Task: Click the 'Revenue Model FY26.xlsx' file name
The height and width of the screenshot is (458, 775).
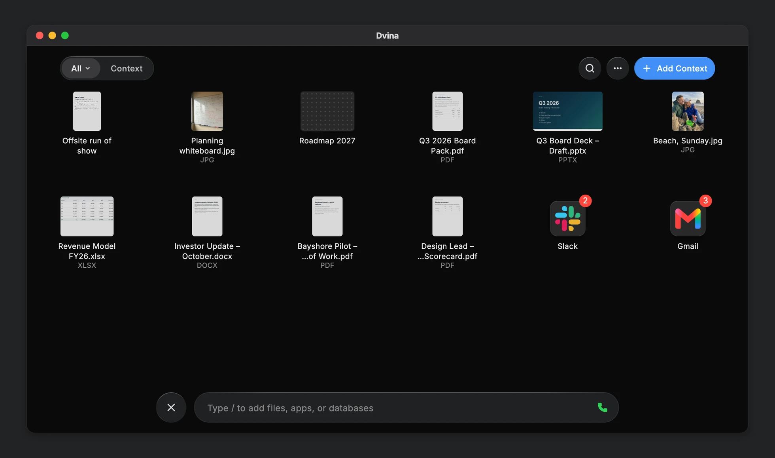Action: click(x=87, y=251)
